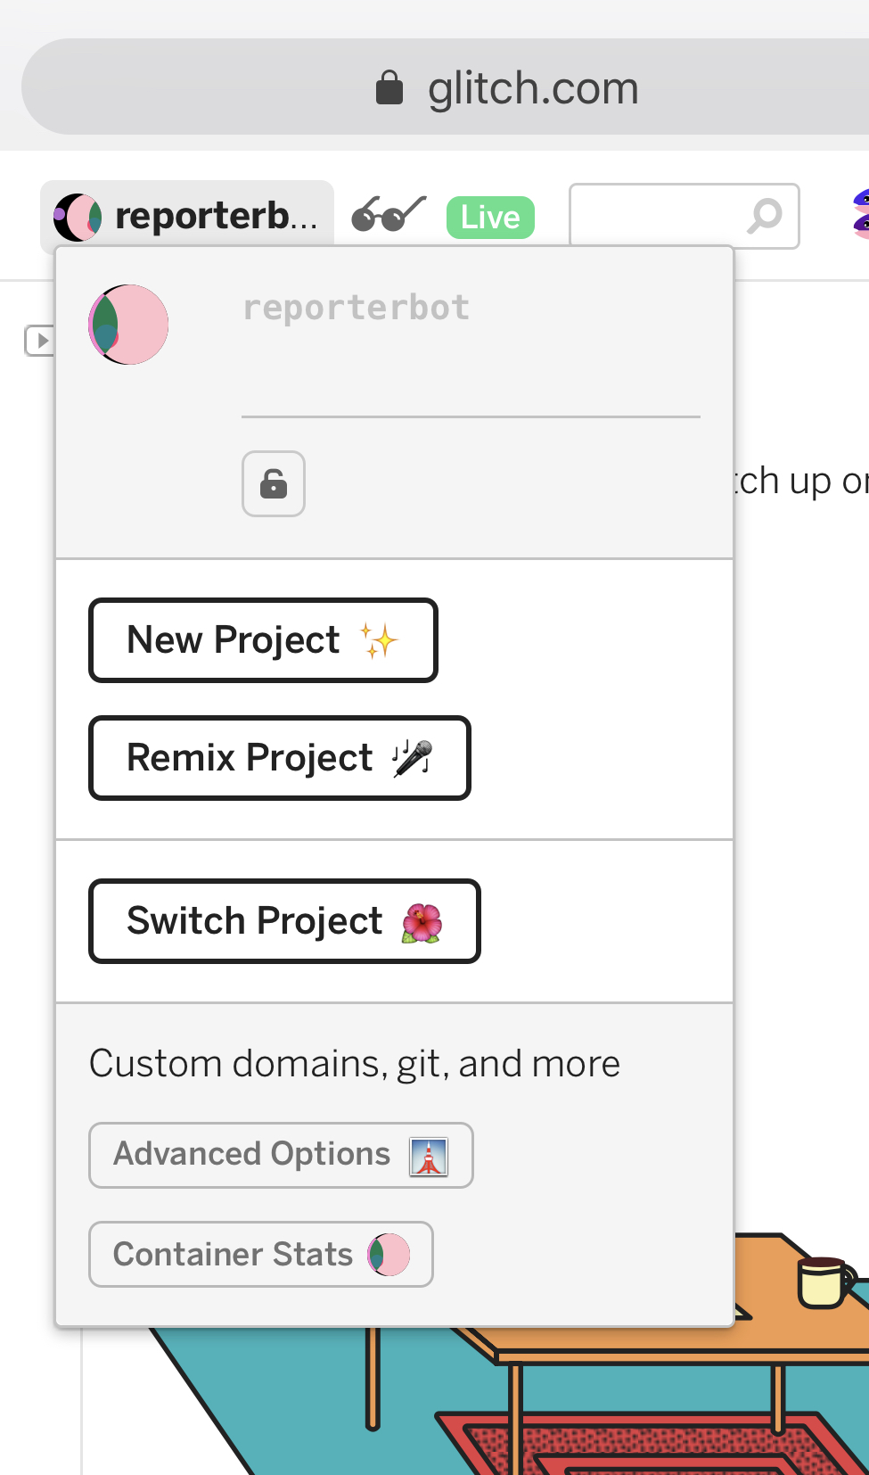This screenshot has height=1475, width=869.
Task: Open the Switch Project menu
Action: point(284,921)
